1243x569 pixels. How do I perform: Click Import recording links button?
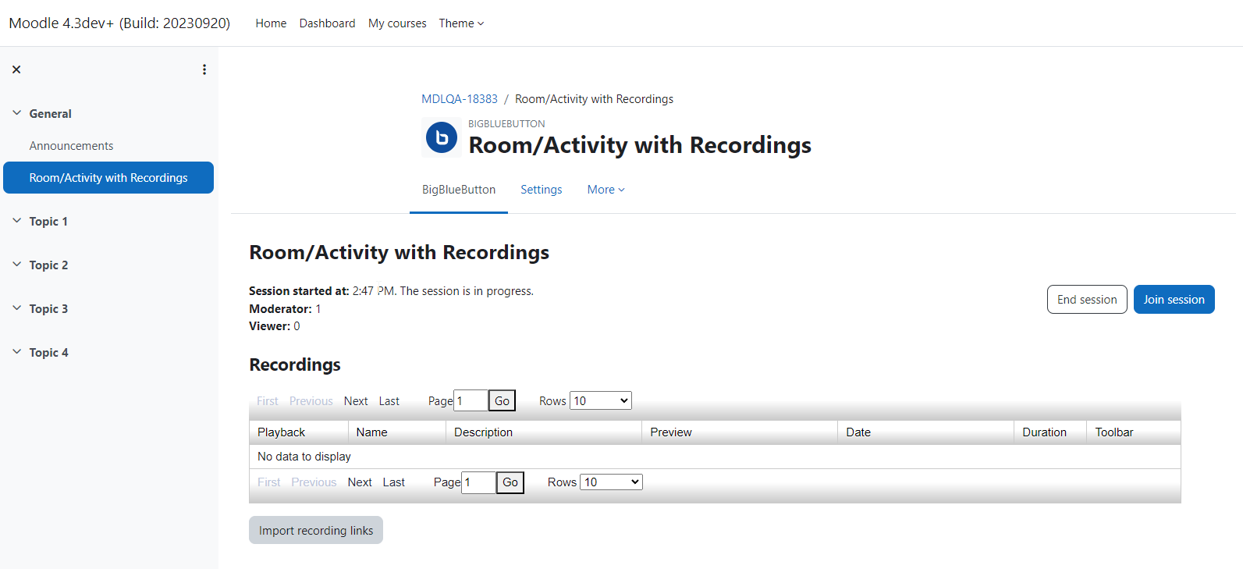click(x=316, y=531)
